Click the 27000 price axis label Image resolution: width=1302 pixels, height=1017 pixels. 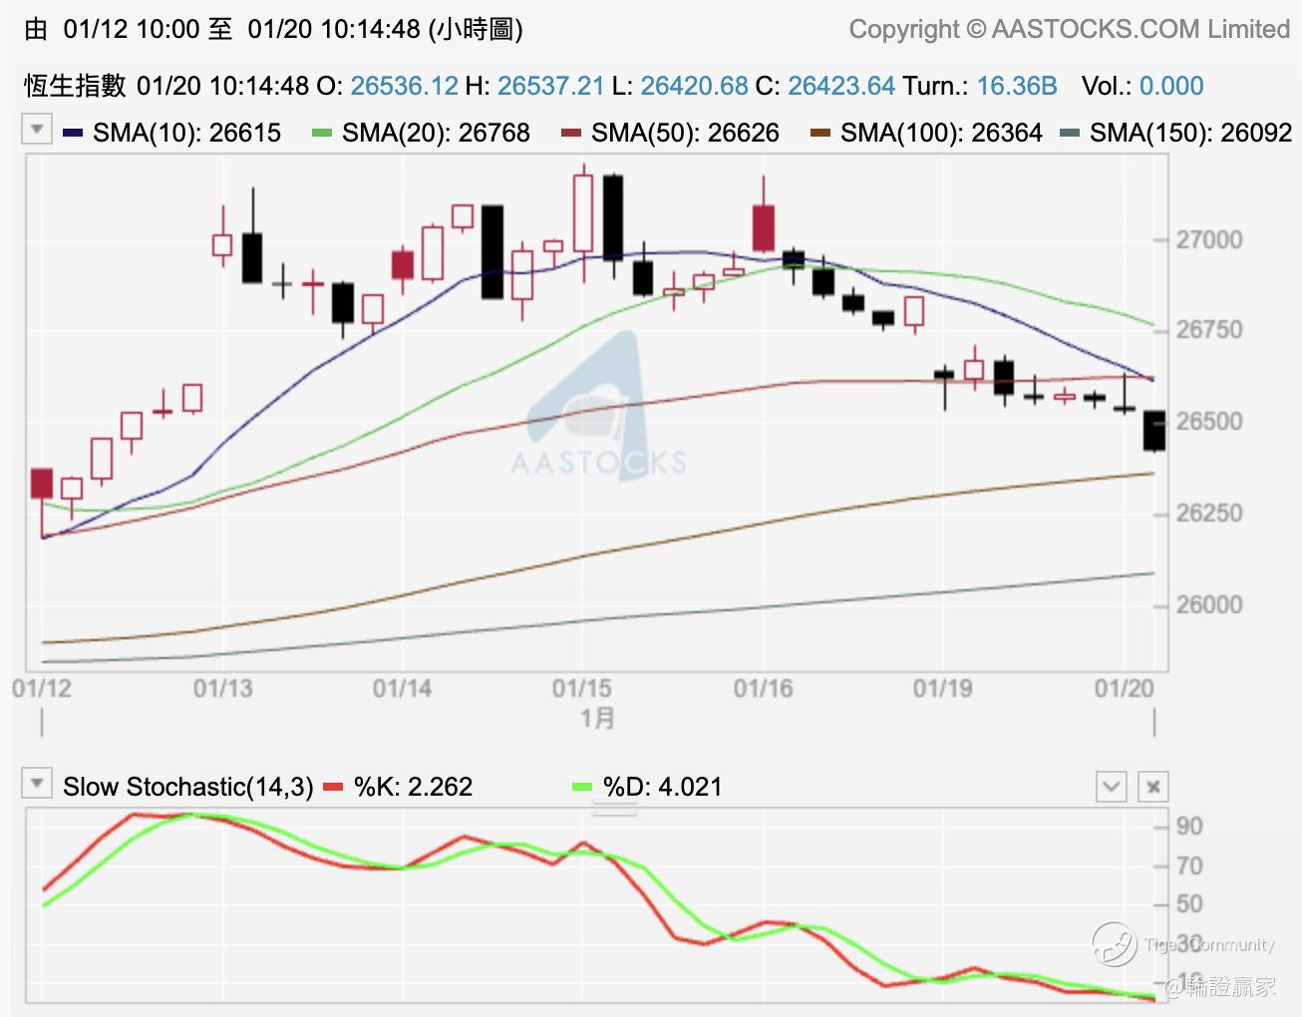point(1209,240)
